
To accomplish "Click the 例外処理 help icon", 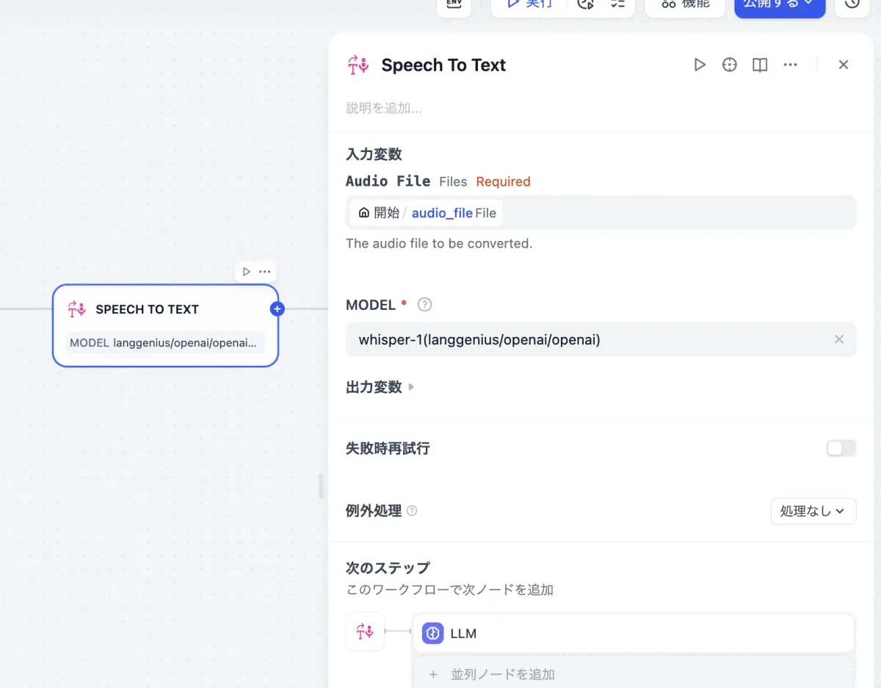I will click(x=412, y=510).
